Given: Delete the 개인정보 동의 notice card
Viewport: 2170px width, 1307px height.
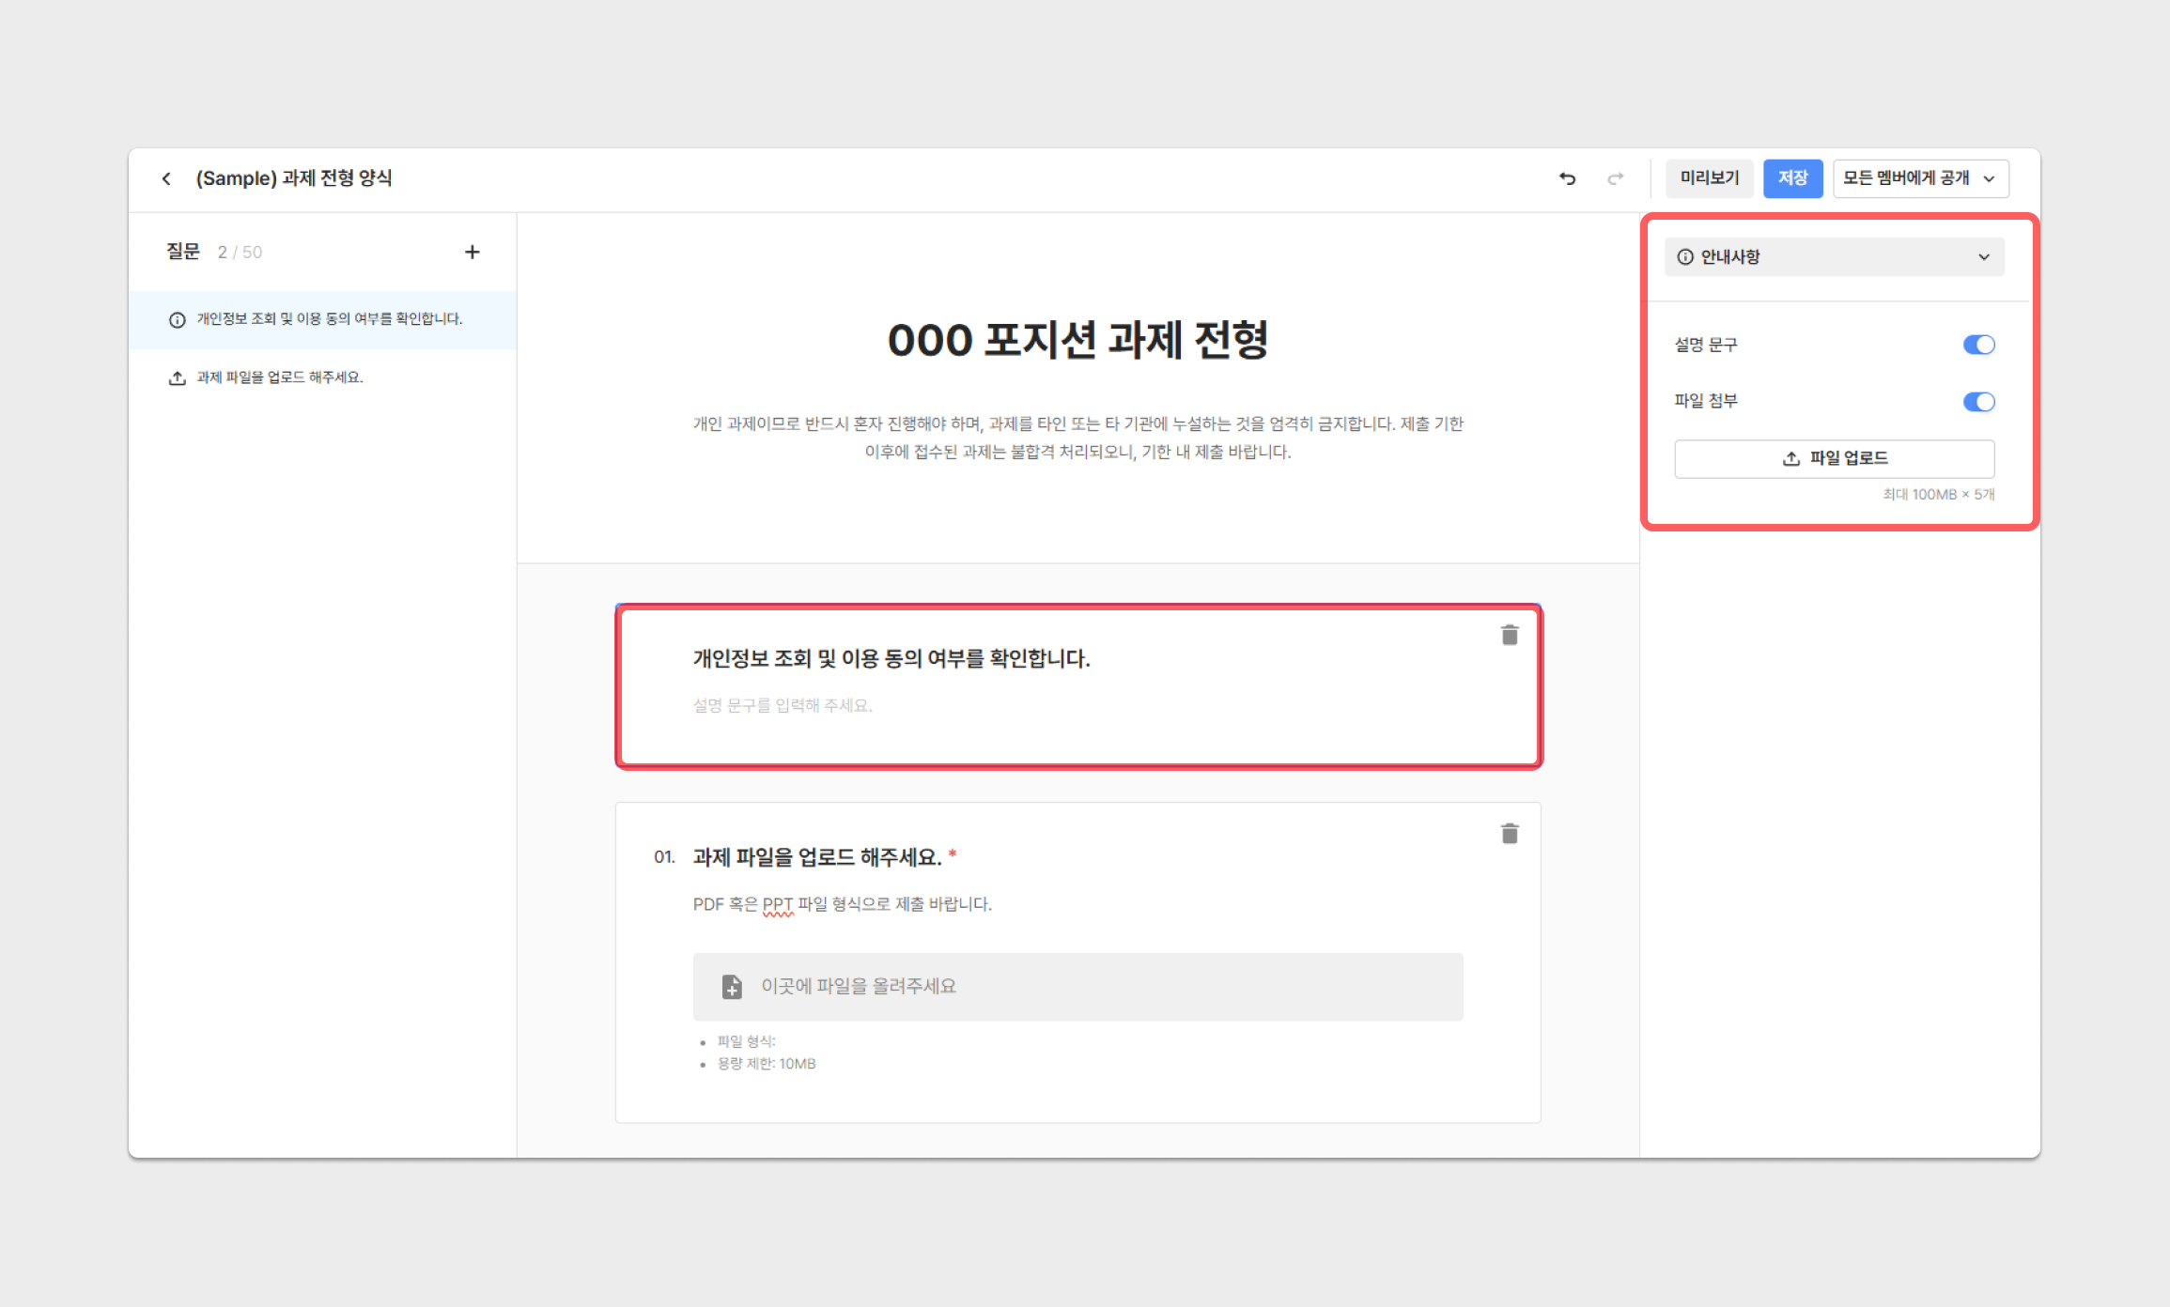Looking at the screenshot, I should tap(1509, 636).
